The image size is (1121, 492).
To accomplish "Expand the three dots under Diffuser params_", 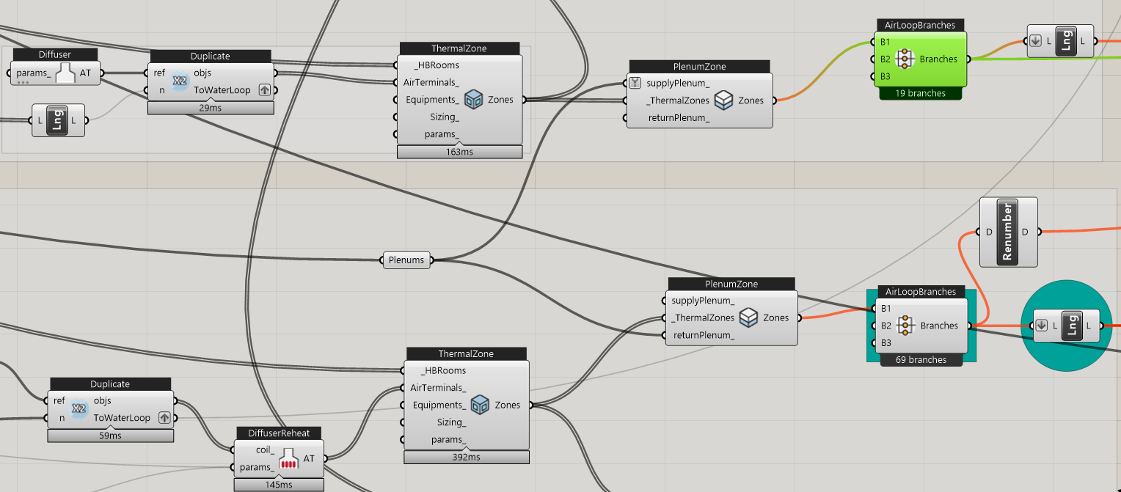I will pyautogui.click(x=23, y=82).
